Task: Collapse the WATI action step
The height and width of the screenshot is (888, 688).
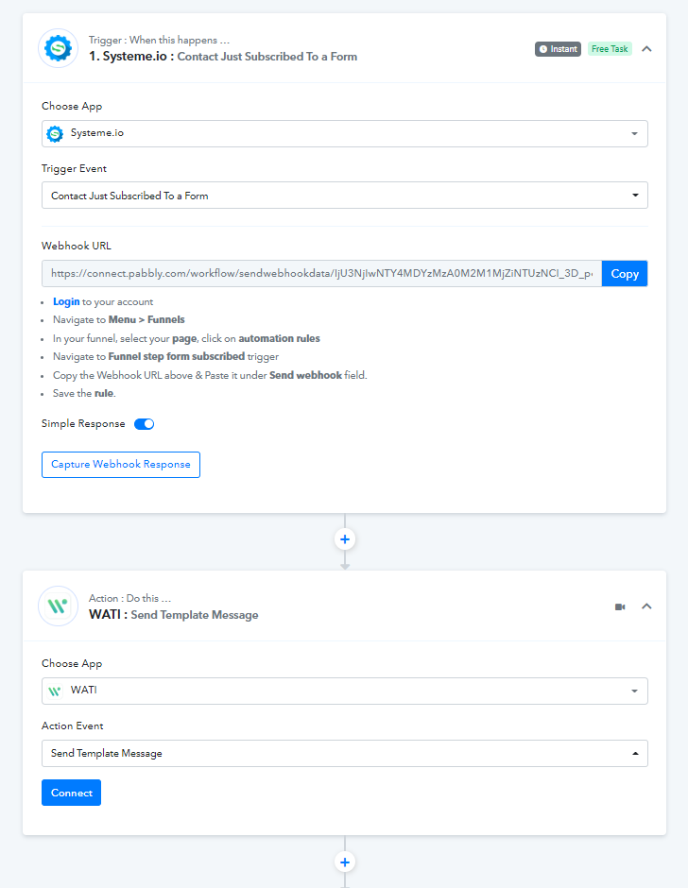Action: click(646, 606)
